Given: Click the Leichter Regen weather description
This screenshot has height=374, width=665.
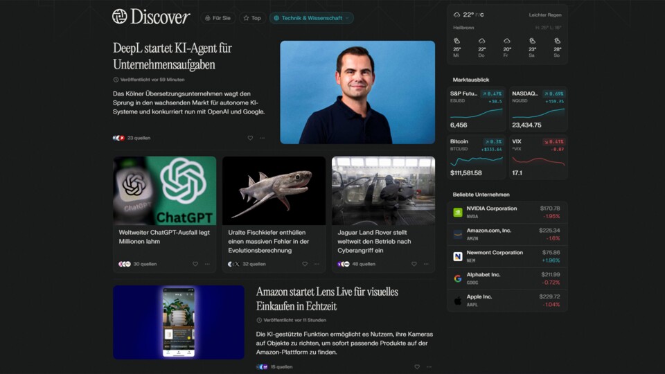Looking at the screenshot, I should click(545, 15).
